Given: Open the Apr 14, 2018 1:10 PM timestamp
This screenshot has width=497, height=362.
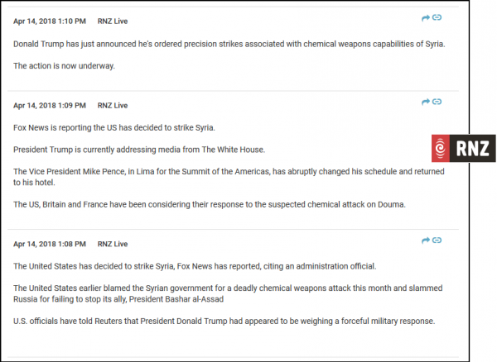Looking at the screenshot, I should [51, 21].
